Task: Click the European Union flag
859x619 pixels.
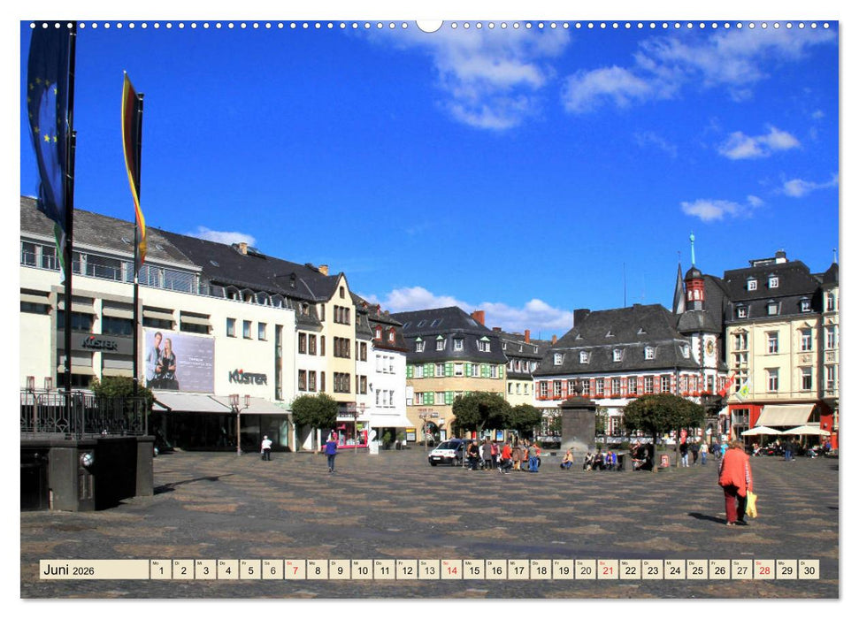Action: point(48,124)
